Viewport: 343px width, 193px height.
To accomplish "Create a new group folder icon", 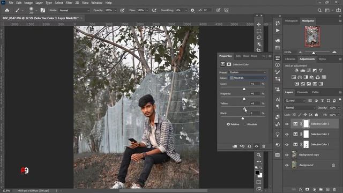I will click(x=321, y=189).
